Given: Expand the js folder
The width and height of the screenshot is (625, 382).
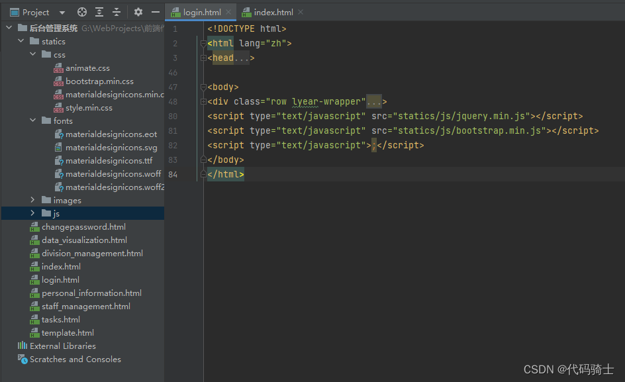Looking at the screenshot, I should pyautogui.click(x=33, y=213).
